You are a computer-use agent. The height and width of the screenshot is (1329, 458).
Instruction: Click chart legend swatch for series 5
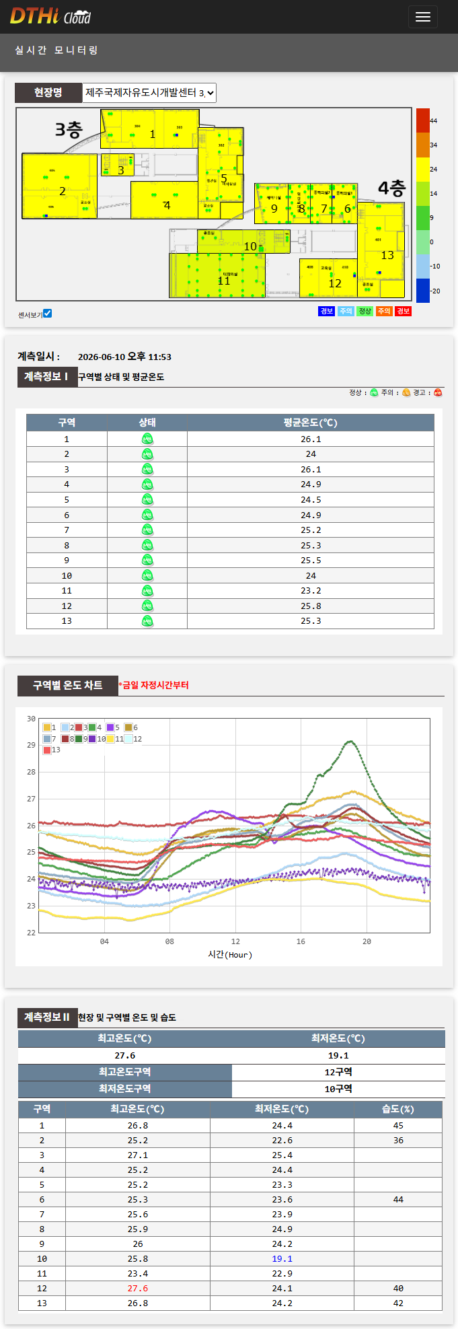(110, 727)
